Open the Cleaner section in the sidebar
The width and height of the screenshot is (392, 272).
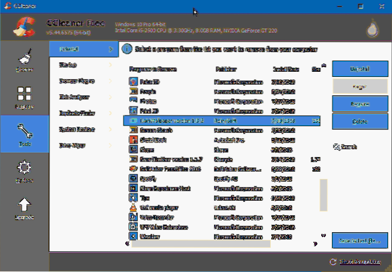pos(25,60)
